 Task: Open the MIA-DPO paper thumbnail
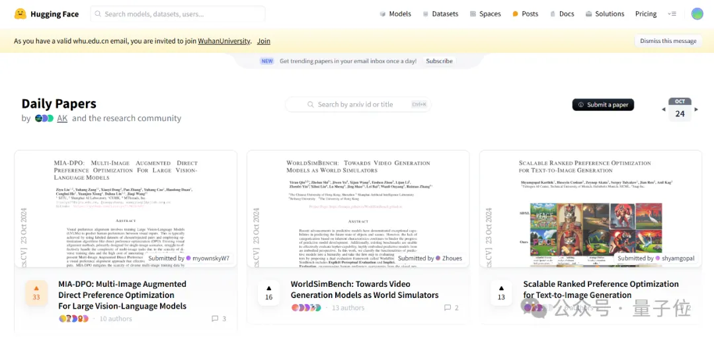[126, 209]
